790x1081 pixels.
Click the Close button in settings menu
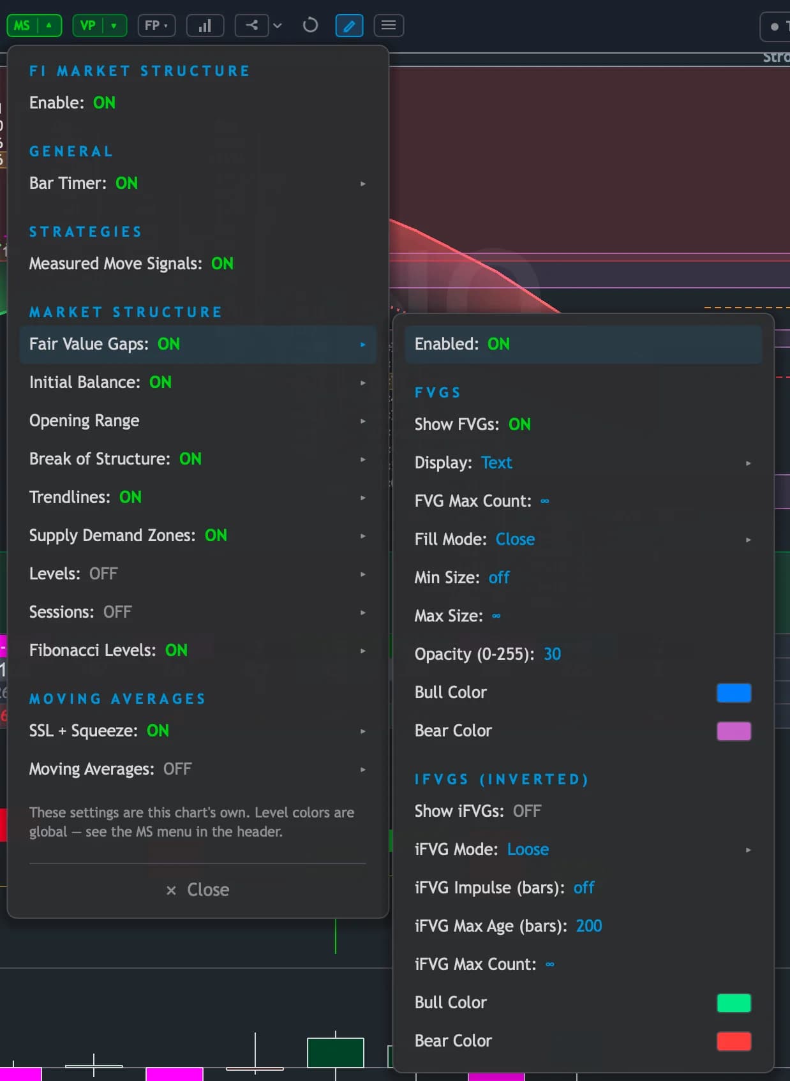point(198,890)
